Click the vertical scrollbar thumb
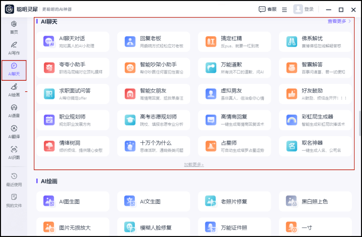362x237 pixels. [360, 123]
